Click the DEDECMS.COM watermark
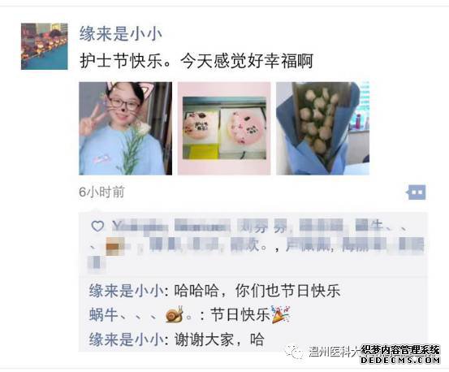449x372 pixels. [x=400, y=361]
